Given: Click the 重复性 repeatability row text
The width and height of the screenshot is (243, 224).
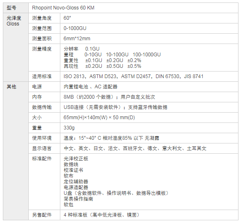Looking at the screenshot, I should pyautogui.click(x=103, y=60).
